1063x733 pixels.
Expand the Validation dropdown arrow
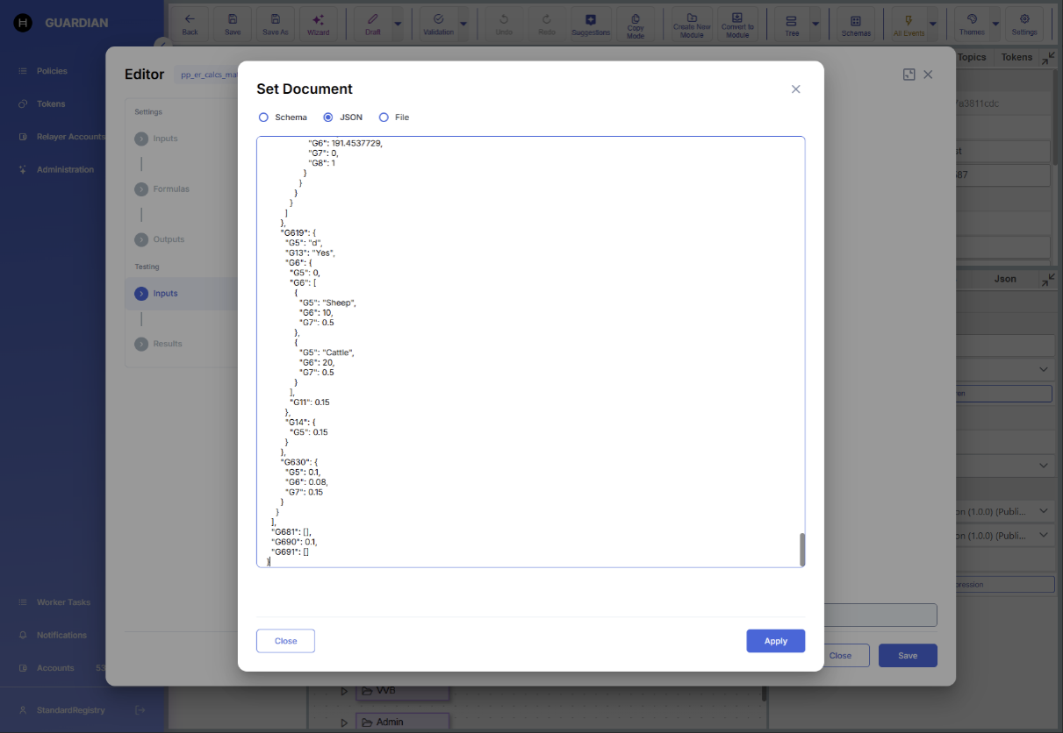463,24
